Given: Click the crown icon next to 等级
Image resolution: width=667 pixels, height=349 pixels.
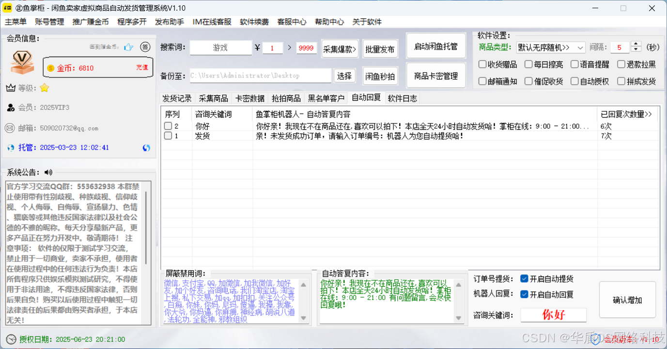Looking at the screenshot, I should pyautogui.click(x=11, y=88).
